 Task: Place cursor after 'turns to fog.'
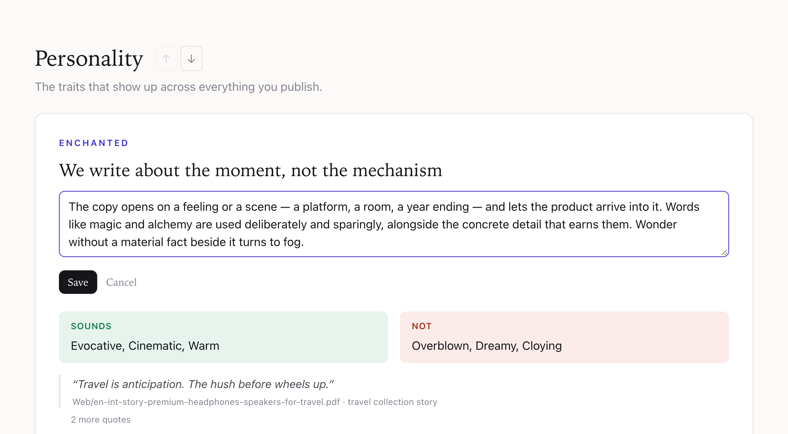point(305,242)
